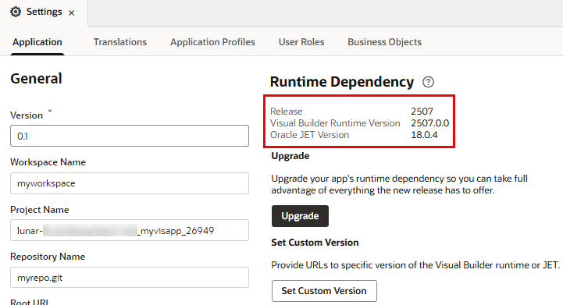Click the Settings gear icon in tab
Image resolution: width=563 pixels, height=305 pixels.
tap(16, 12)
